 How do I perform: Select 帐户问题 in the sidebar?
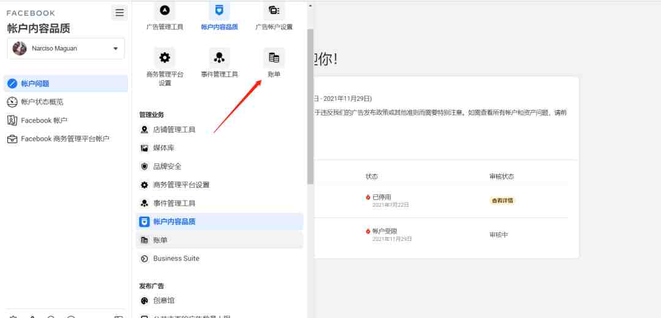click(x=65, y=83)
